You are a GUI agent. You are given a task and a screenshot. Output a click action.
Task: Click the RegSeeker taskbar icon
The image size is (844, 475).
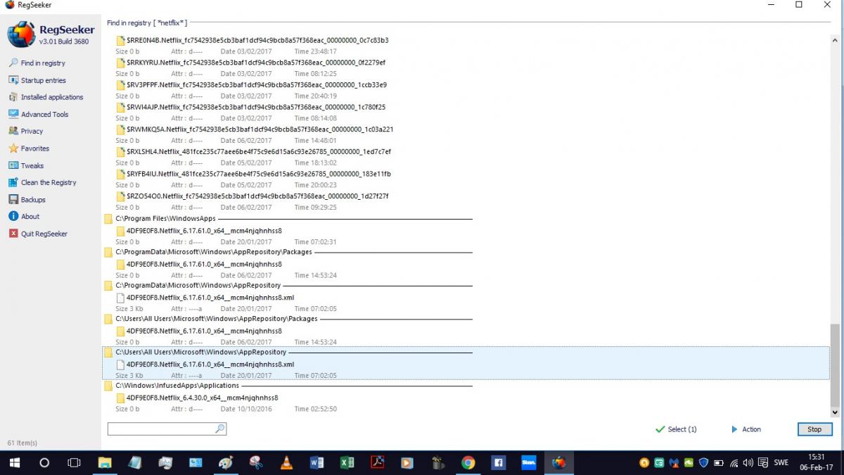click(x=559, y=463)
